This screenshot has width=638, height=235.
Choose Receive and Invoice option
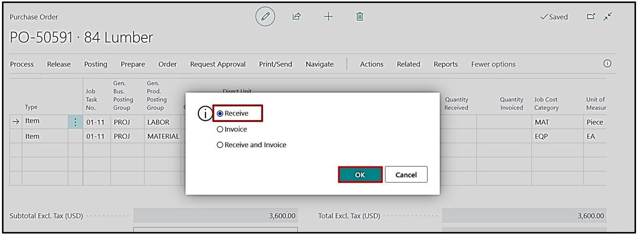tap(220, 145)
